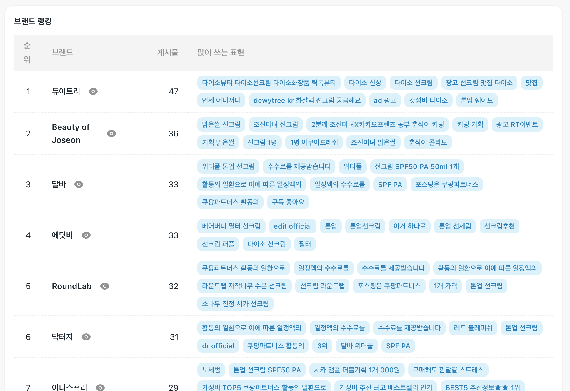Click the 춘식이 콜라보 tag

pos(428,142)
